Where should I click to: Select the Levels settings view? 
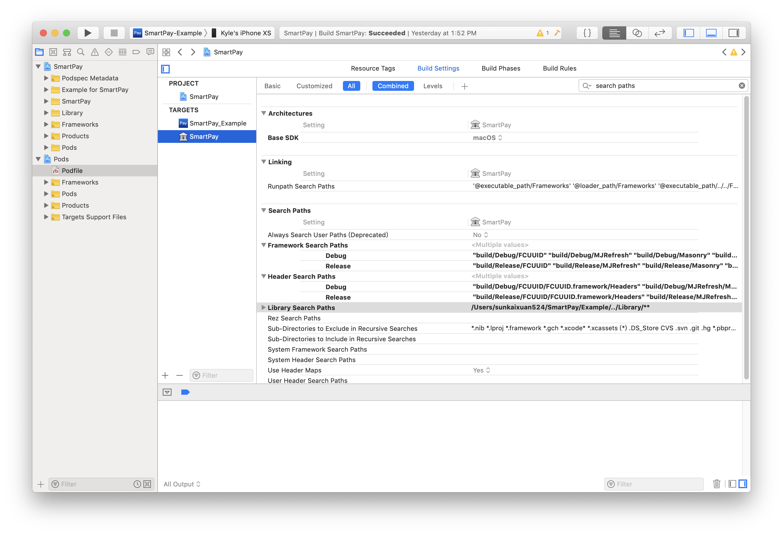[433, 86]
